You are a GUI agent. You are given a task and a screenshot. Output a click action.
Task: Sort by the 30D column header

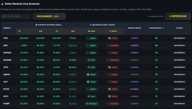pyautogui.click(x=73, y=31)
